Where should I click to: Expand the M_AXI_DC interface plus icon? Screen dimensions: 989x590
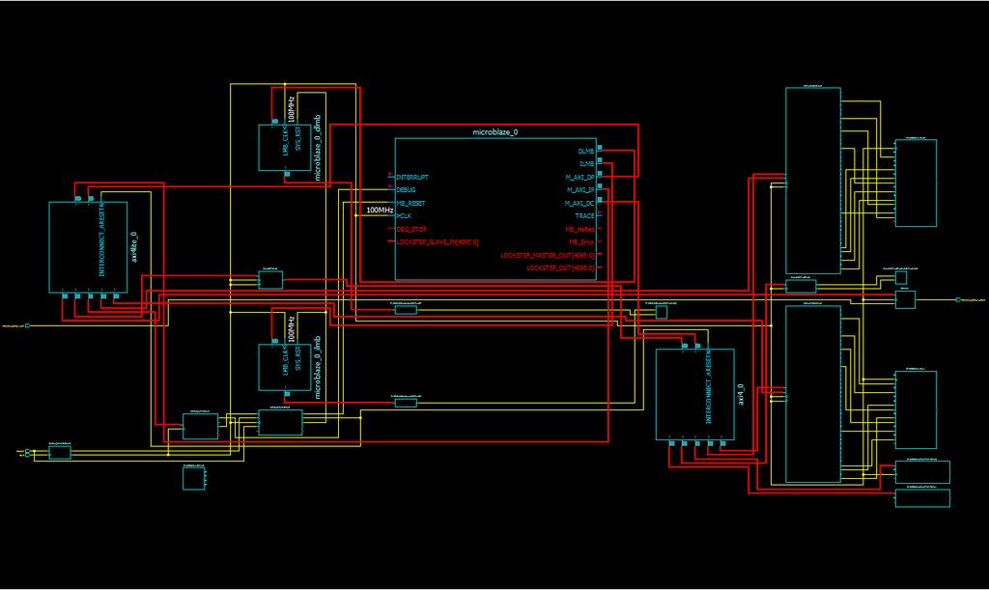pyautogui.click(x=600, y=200)
